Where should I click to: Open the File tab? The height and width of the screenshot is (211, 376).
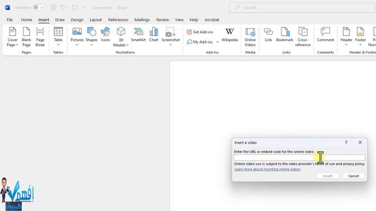pyautogui.click(x=9, y=20)
